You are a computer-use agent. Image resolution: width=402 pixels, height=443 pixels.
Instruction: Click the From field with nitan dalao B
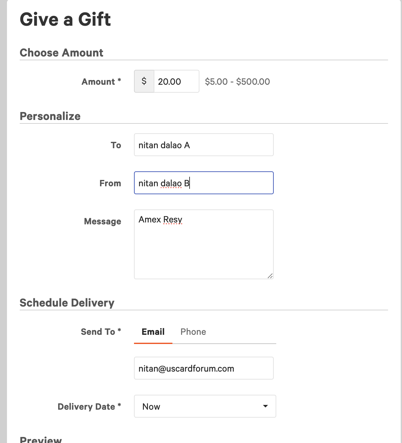204,183
